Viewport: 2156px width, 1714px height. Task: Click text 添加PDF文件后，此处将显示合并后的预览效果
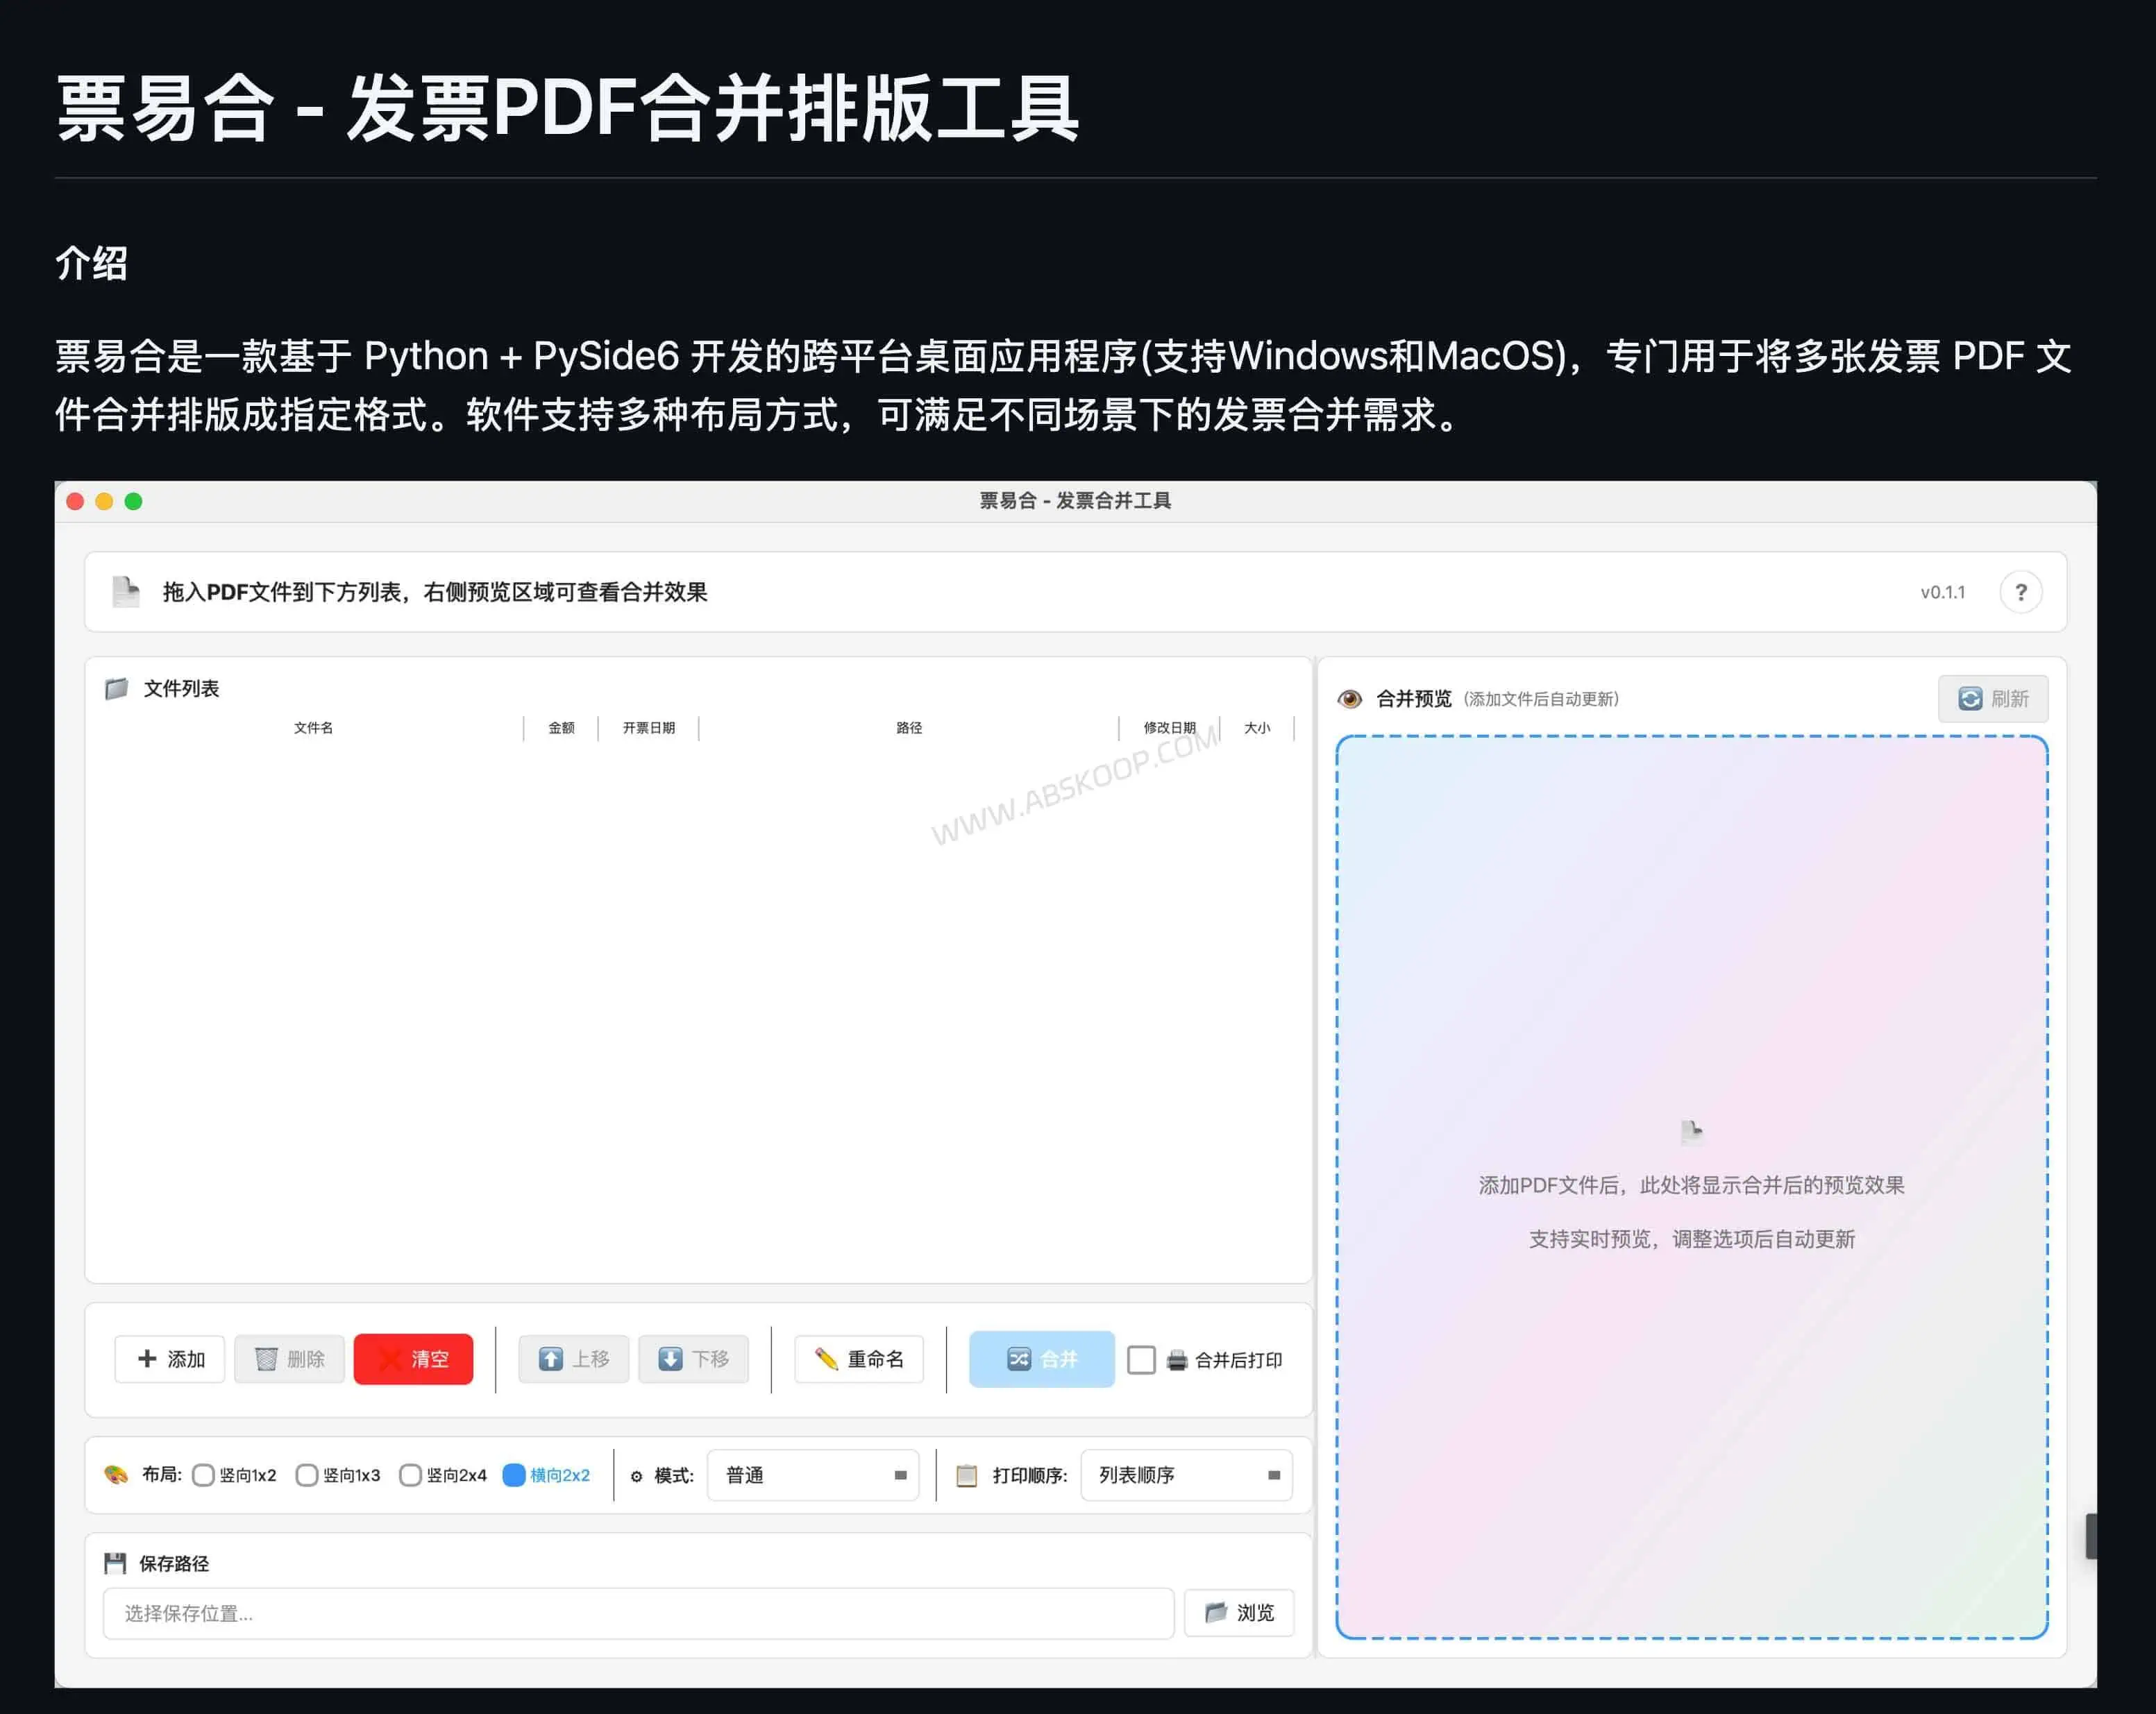click(x=1692, y=1185)
